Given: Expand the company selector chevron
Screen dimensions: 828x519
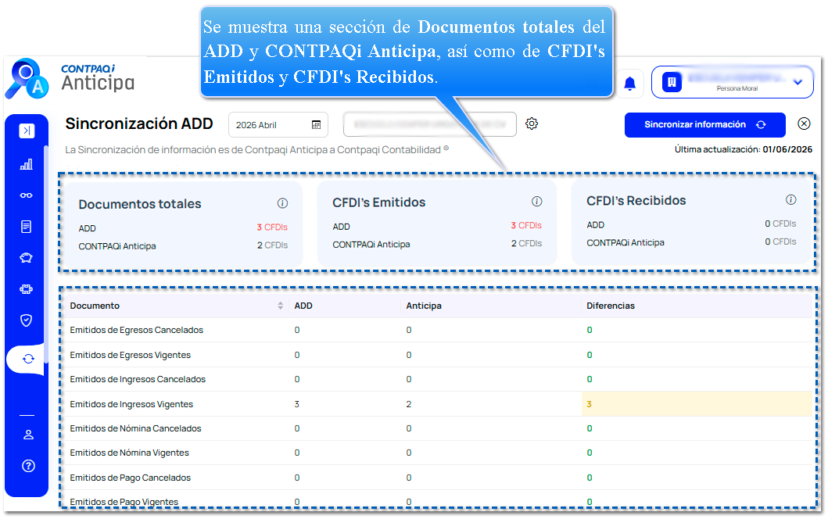Looking at the screenshot, I should (x=798, y=82).
